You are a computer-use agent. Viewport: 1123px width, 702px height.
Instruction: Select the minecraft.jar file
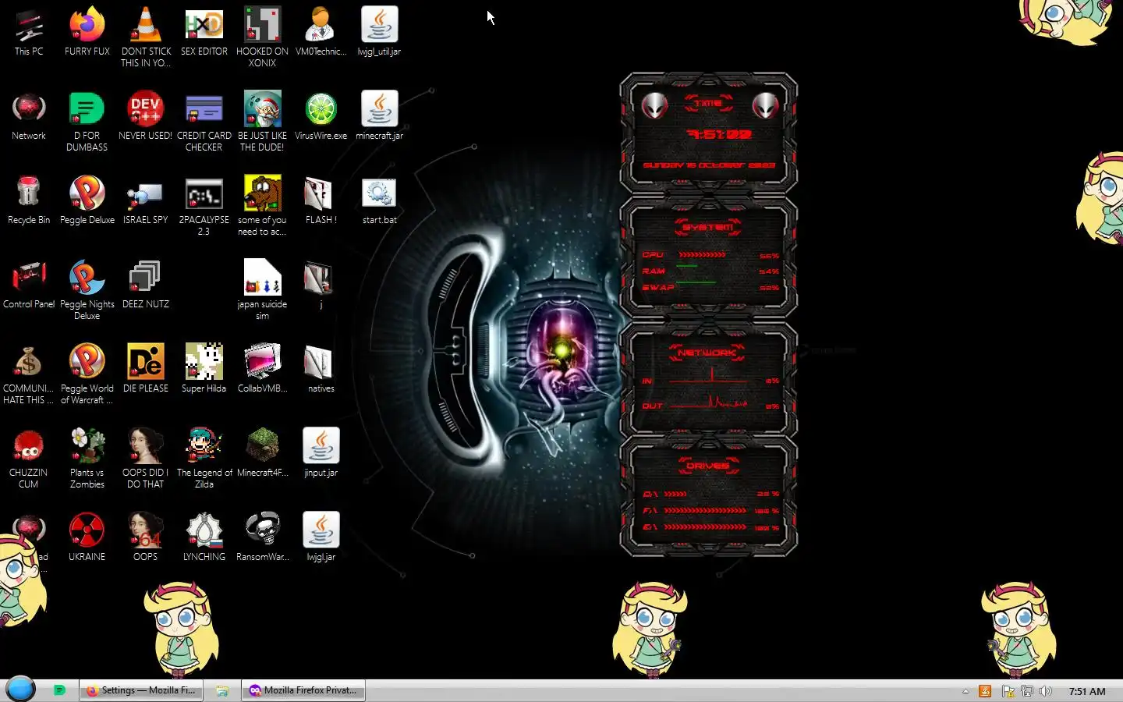[x=379, y=115]
